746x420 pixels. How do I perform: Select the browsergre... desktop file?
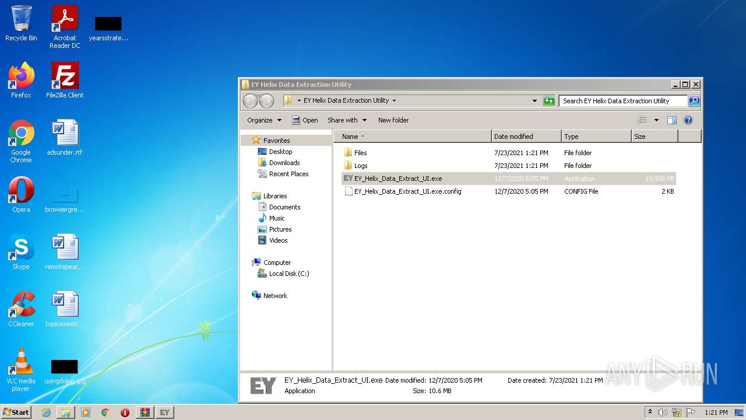point(65,199)
